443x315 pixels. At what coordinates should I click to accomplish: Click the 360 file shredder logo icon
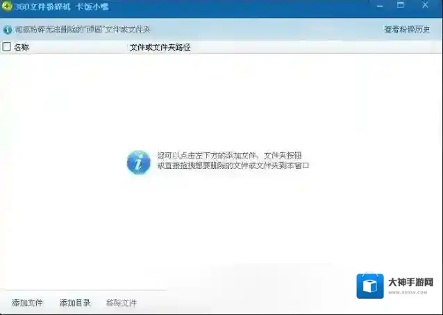click(6, 6)
